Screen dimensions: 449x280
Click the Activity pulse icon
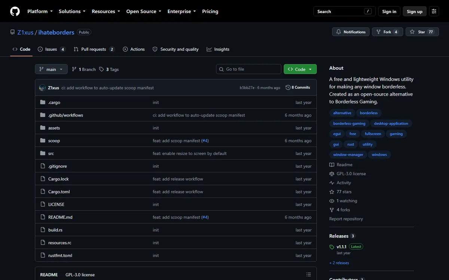pos(332,183)
